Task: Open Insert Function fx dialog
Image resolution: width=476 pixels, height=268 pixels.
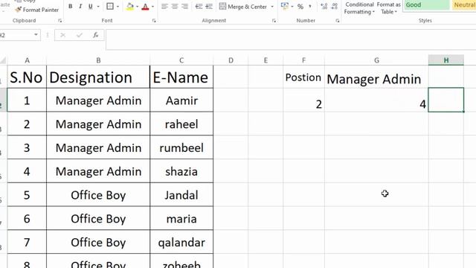Action: pos(96,35)
